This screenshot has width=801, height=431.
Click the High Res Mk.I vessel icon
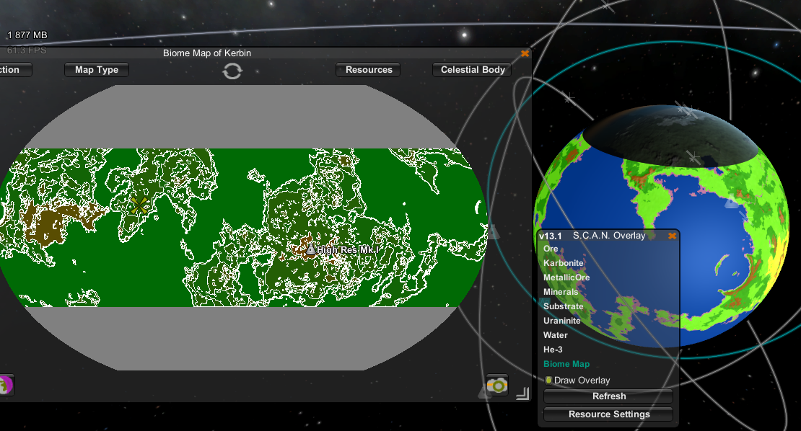(x=310, y=249)
